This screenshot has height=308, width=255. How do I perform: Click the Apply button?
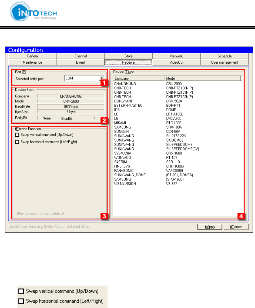point(210,227)
